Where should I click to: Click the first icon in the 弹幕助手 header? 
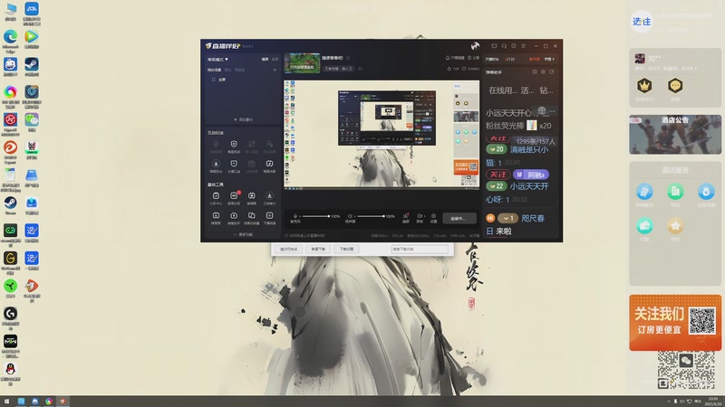click(535, 72)
